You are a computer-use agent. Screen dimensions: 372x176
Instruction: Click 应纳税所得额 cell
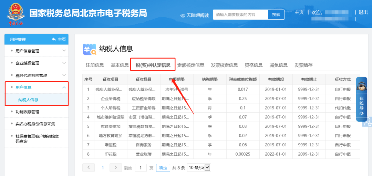coord(144,99)
